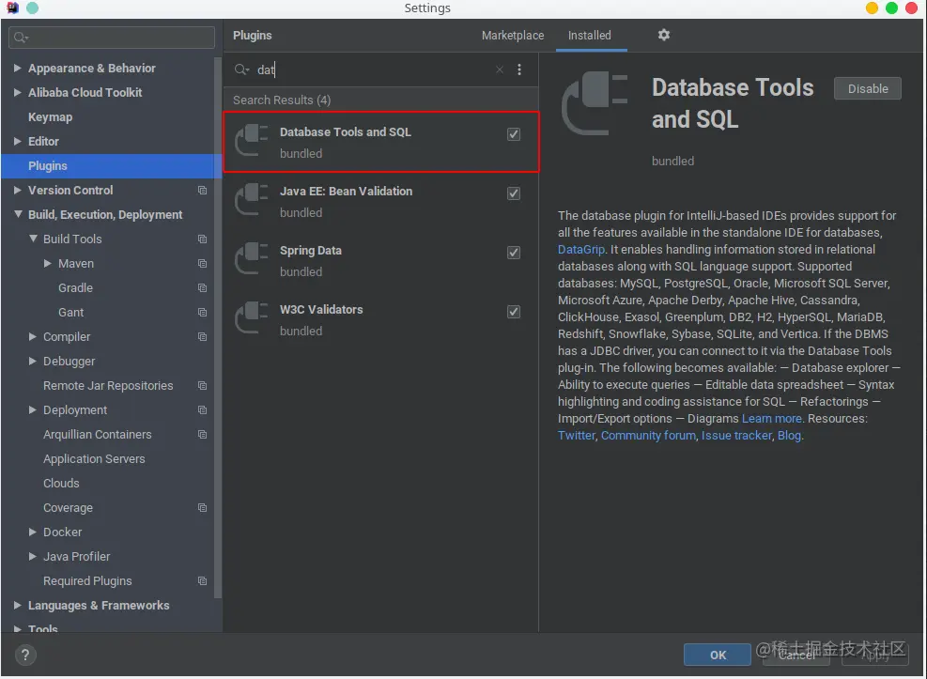Click the Spring Data plugin icon
The width and height of the screenshot is (927, 679).
252,258
